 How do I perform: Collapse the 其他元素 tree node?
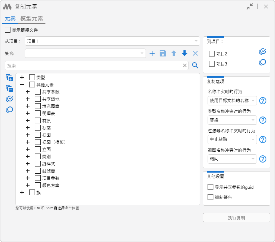click(22, 85)
